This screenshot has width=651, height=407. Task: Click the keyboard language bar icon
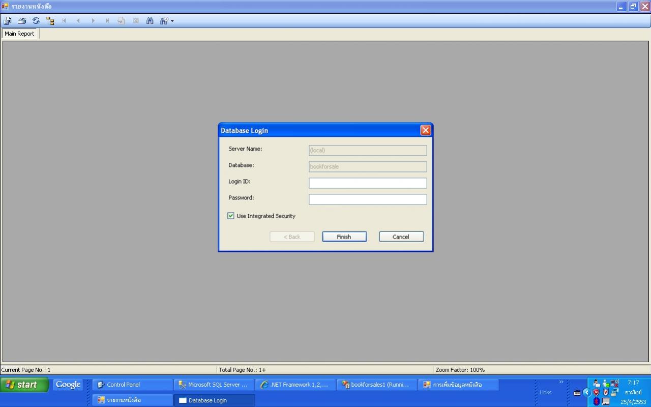point(577,392)
